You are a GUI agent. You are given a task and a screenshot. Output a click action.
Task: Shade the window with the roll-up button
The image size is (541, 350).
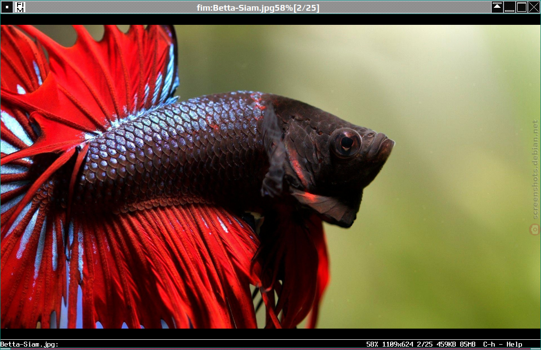pos(497,7)
